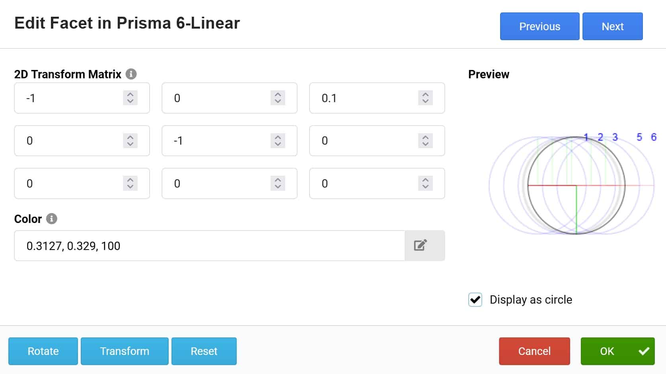Click the stepper on the -1 top-left matrix field
The image size is (666, 374).
130,98
